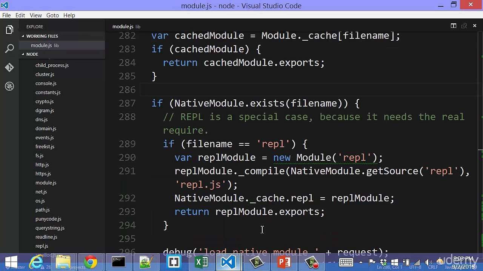Click 'NativeModule.exists' on line 287

tap(229, 104)
